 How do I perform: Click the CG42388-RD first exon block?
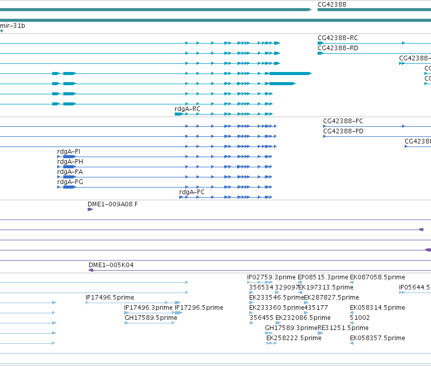[x=321, y=53]
